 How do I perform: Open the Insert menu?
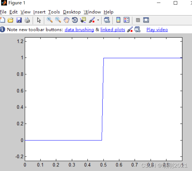(39, 12)
